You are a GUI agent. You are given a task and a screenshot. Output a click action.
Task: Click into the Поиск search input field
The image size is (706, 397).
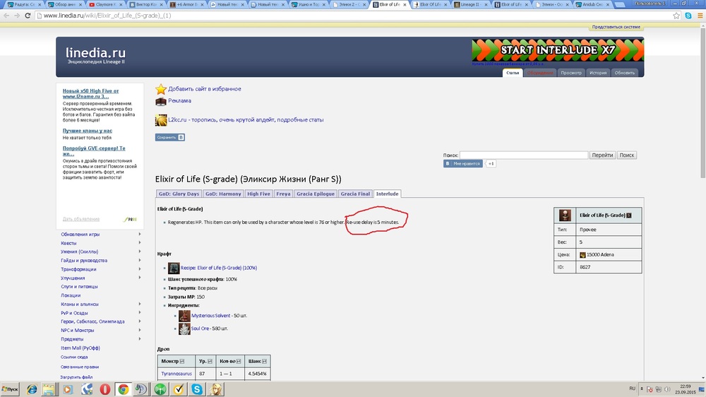523,155
